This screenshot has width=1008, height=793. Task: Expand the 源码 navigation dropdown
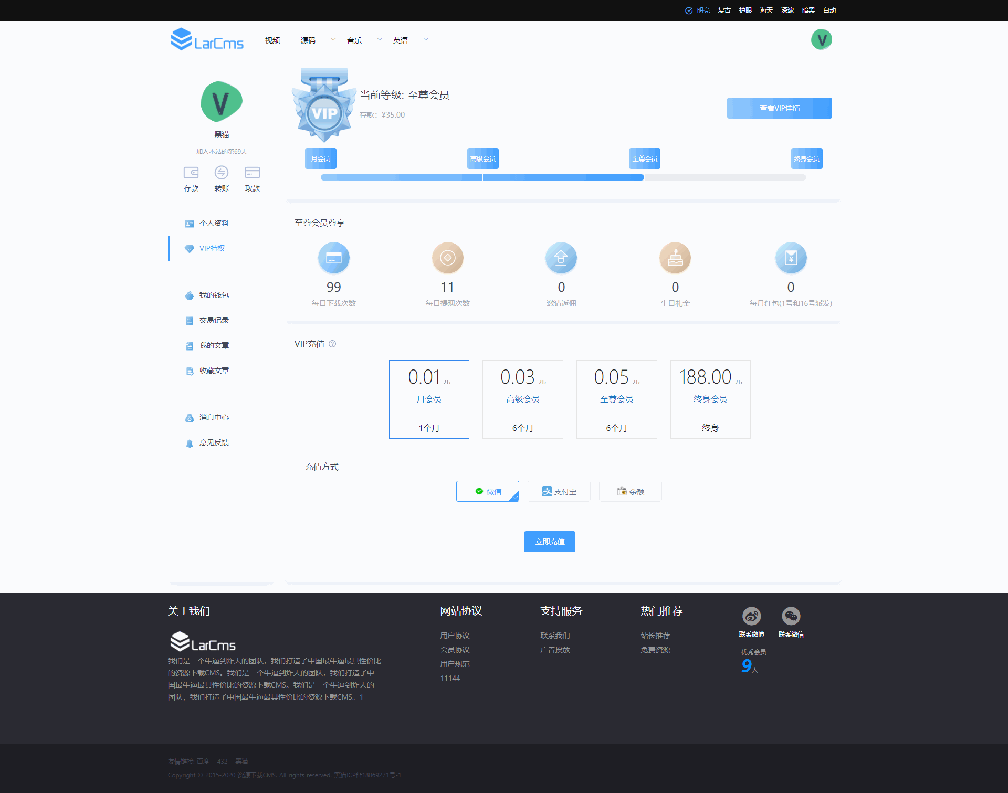coord(333,40)
